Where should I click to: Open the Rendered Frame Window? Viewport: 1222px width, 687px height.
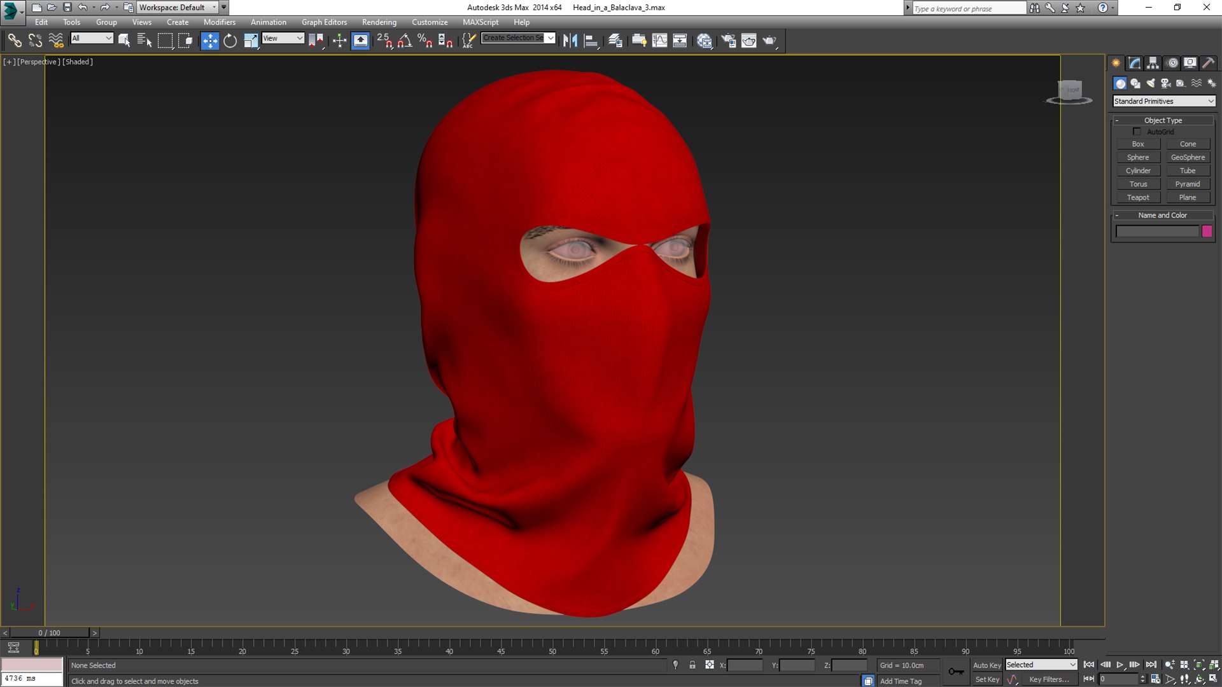[749, 41]
